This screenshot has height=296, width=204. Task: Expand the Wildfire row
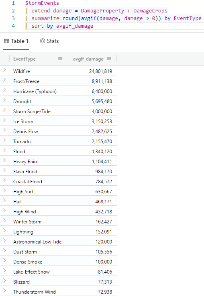[x=4, y=70]
